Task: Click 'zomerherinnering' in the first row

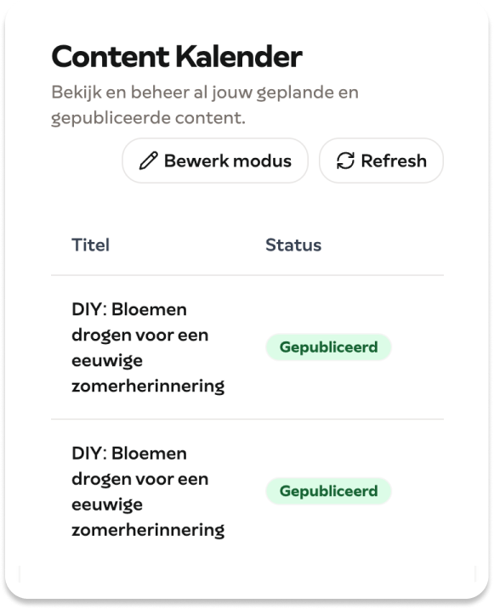Action: click(x=148, y=386)
